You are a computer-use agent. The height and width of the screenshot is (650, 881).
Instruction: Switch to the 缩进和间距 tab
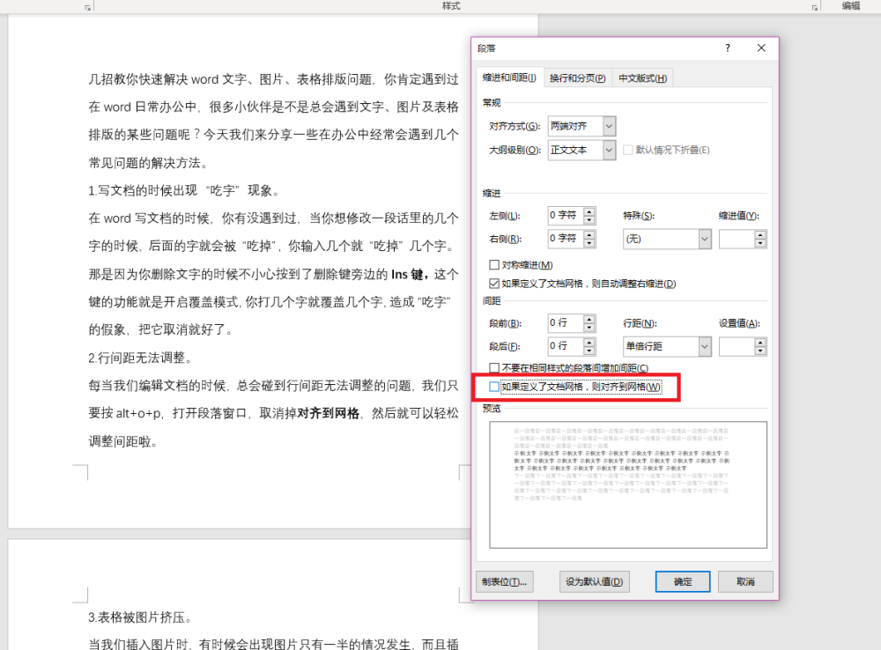click(509, 78)
